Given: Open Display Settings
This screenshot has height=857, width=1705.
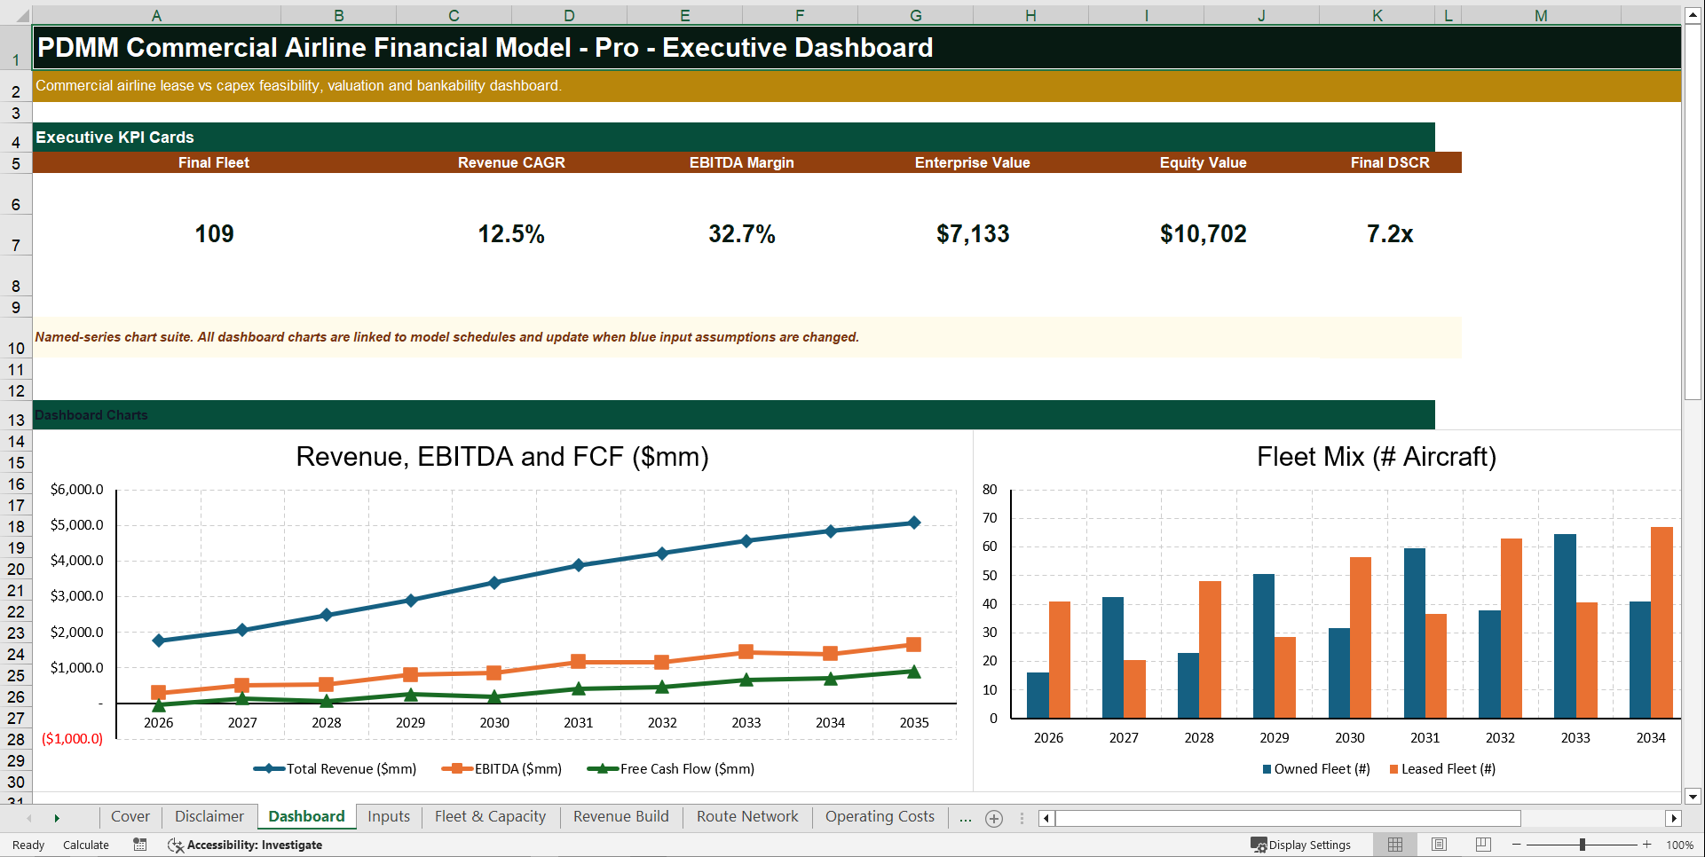Looking at the screenshot, I should pos(1301,845).
